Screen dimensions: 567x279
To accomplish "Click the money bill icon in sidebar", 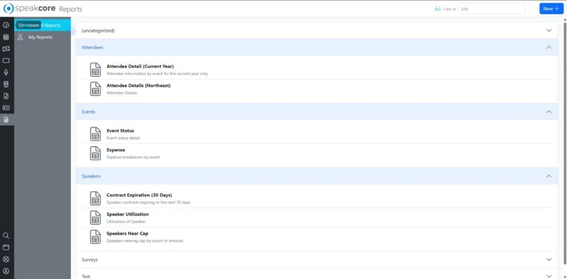I will [6, 49].
